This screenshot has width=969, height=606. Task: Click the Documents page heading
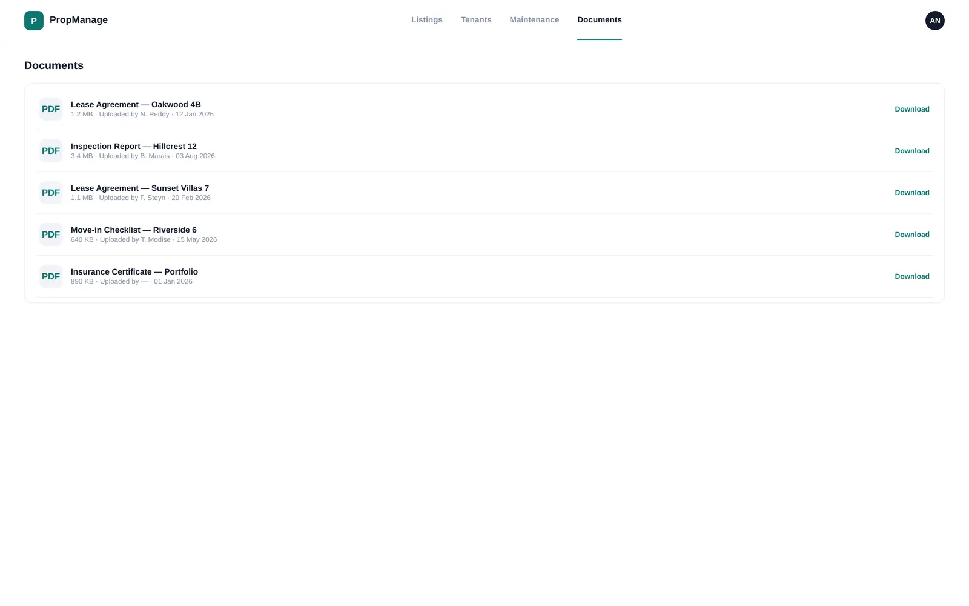tap(54, 65)
